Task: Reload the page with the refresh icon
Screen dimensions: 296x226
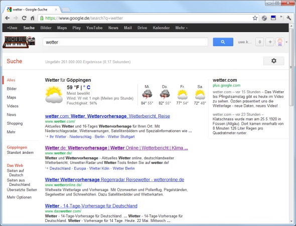Action: tap(24, 18)
